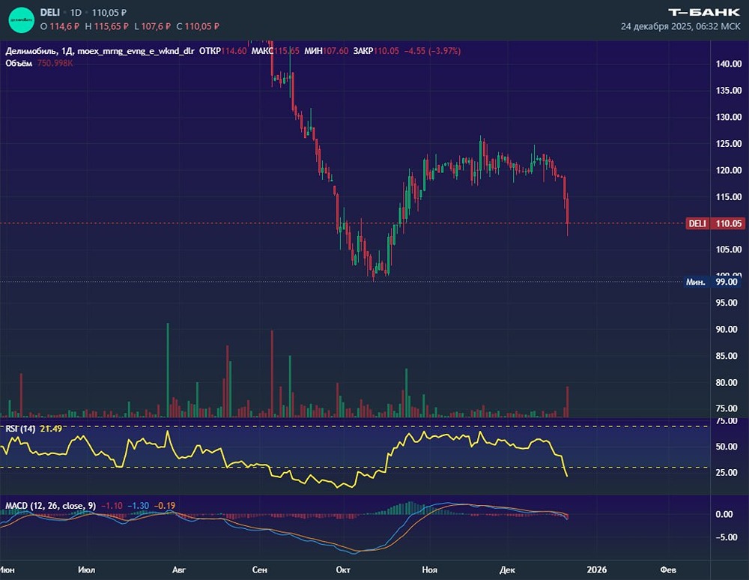Click the RSI value 21.49

tap(51, 429)
